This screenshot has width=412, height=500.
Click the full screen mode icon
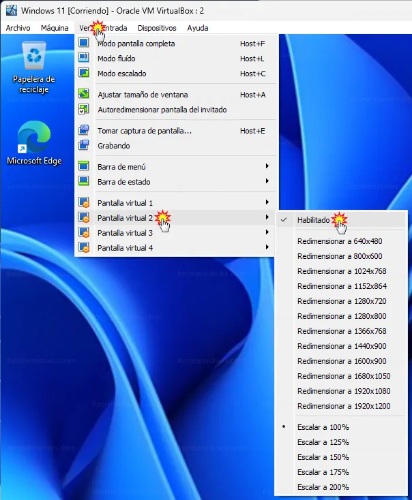tap(84, 42)
